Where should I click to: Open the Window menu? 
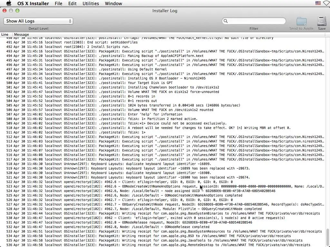(113, 3)
